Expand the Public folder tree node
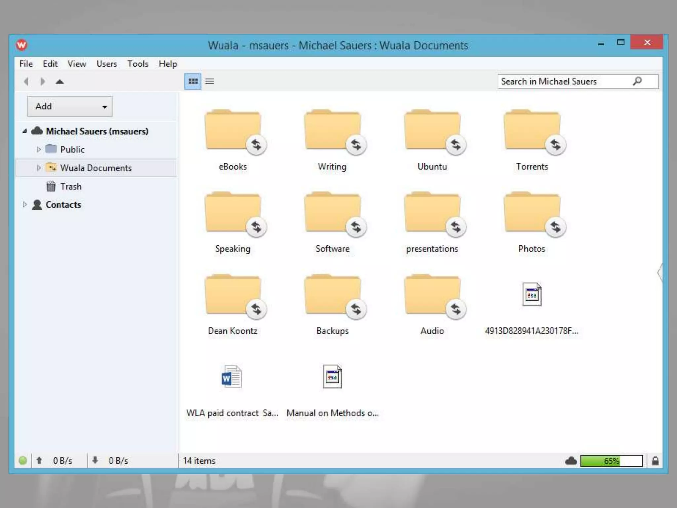Viewport: 677px width, 508px height. (x=39, y=149)
